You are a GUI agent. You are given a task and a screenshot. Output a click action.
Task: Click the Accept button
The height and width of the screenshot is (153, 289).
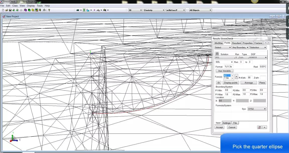(x=219, y=127)
